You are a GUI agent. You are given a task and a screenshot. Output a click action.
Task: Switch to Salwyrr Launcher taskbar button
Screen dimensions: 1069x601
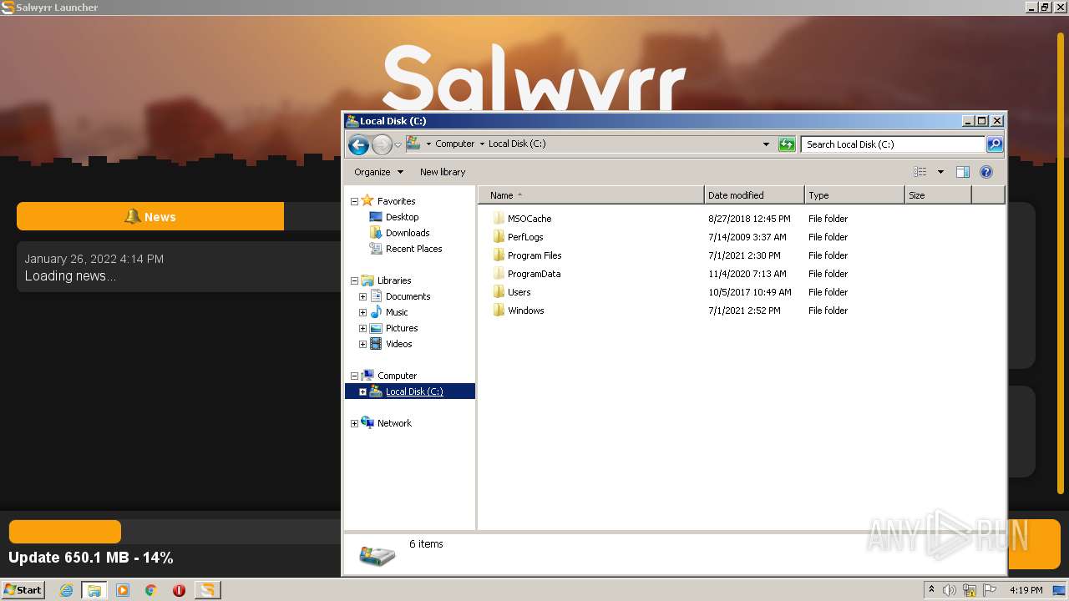tap(207, 590)
